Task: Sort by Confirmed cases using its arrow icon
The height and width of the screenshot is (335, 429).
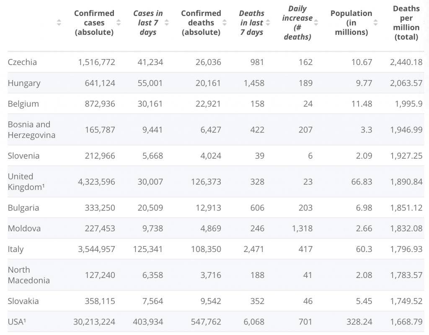Action: [119, 23]
